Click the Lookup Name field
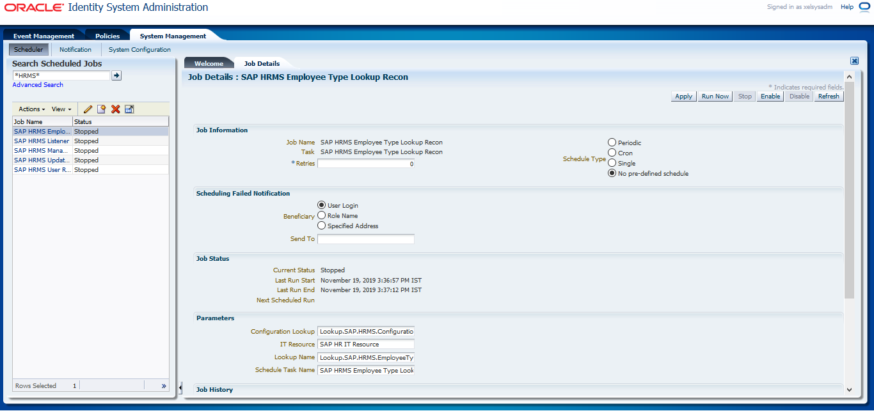This screenshot has height=411, width=874. click(x=366, y=357)
